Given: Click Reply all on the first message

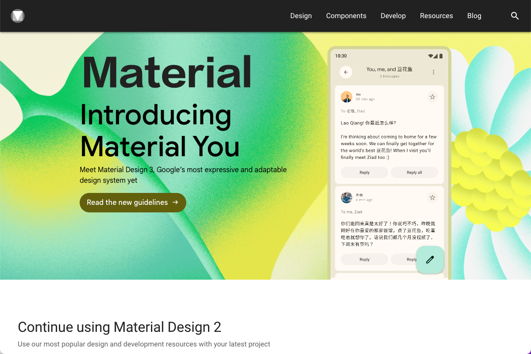Looking at the screenshot, I should [414, 173].
